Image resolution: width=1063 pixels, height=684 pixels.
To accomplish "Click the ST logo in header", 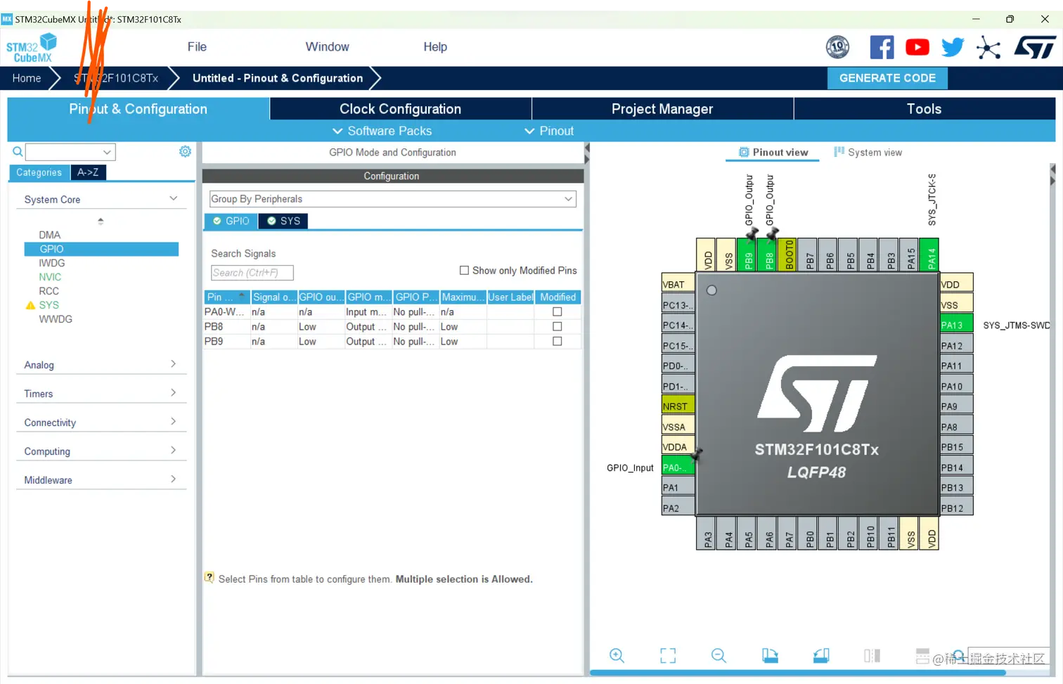I will coord(1035,47).
